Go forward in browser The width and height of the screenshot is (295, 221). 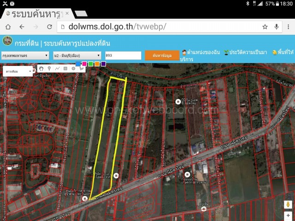click(x=36, y=27)
